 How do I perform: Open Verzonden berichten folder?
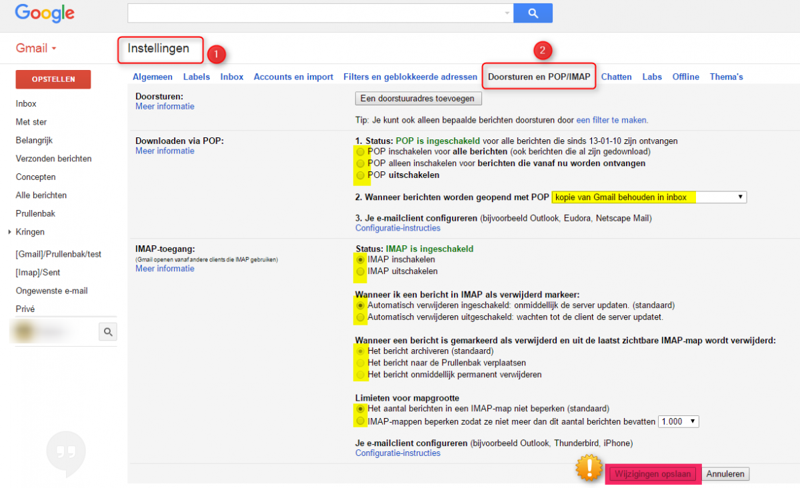coord(54,159)
